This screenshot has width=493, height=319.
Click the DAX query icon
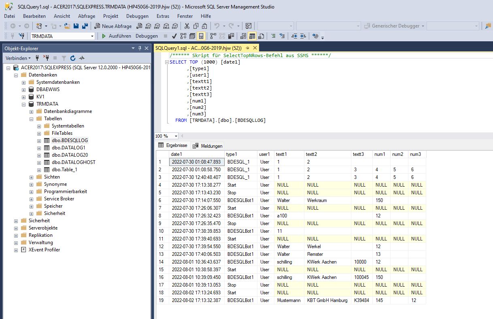tap(174, 26)
